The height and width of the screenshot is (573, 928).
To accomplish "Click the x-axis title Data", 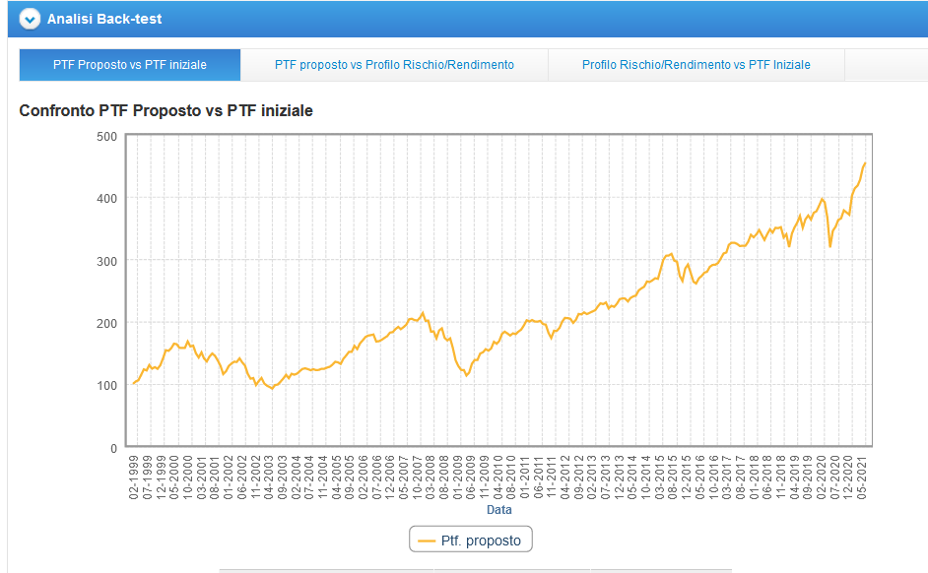I will (498, 510).
